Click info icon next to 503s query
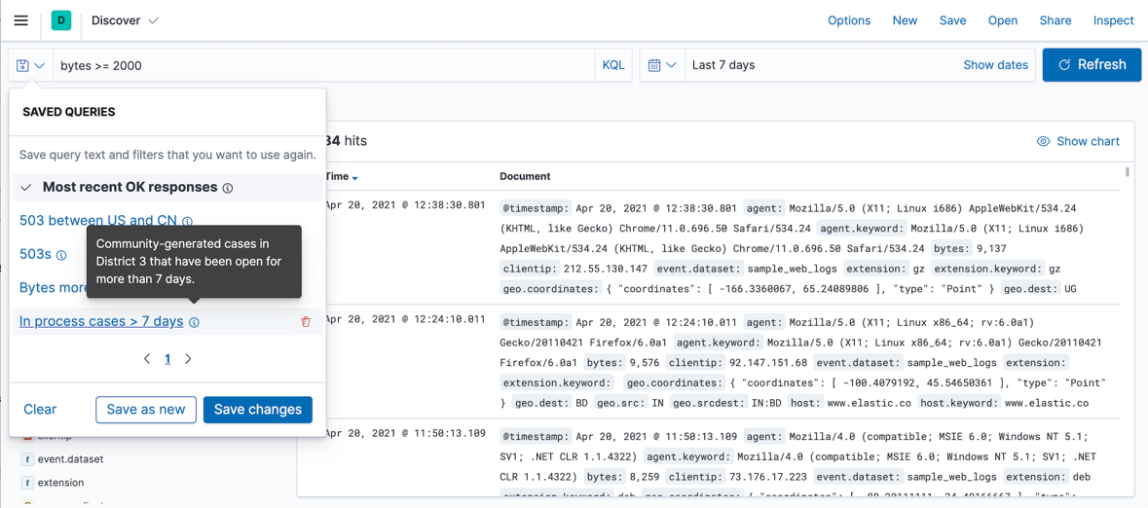1148x508 pixels. point(61,255)
